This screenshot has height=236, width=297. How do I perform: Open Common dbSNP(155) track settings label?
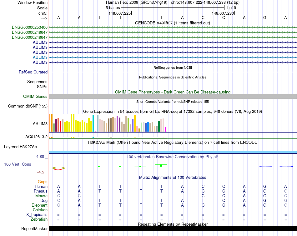click(x=28, y=106)
